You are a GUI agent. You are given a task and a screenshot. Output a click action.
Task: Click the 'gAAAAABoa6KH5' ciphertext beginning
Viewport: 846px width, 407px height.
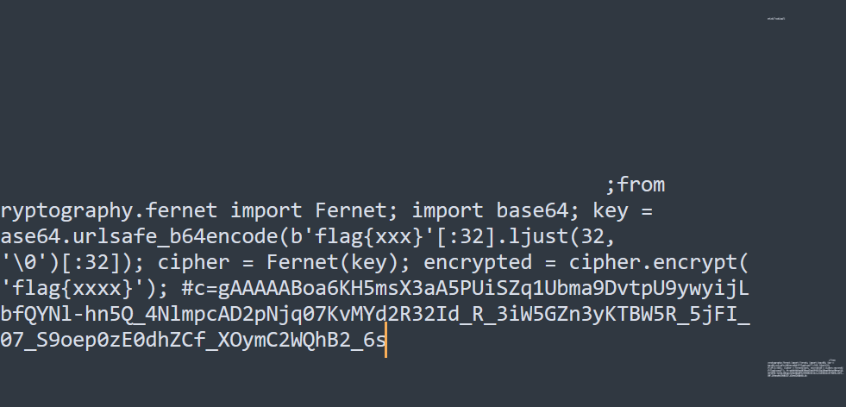(297, 288)
